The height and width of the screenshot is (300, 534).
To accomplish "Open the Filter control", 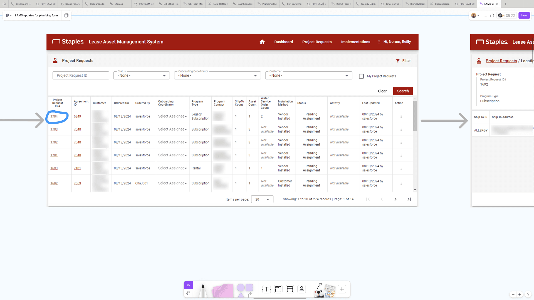I will (403, 61).
